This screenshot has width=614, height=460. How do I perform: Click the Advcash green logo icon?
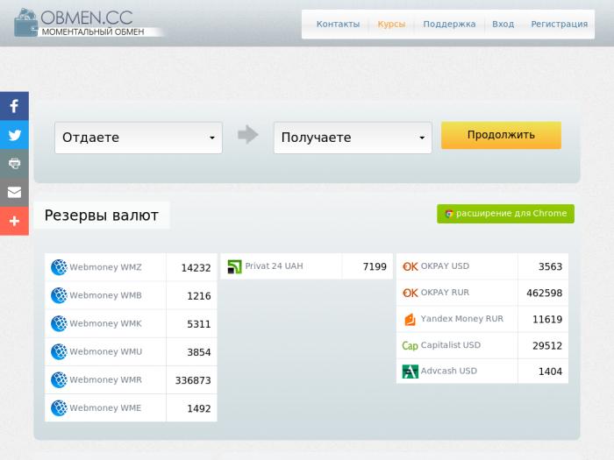pos(410,372)
